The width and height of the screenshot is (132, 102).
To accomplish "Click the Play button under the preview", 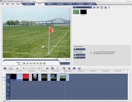I will 24,63.
